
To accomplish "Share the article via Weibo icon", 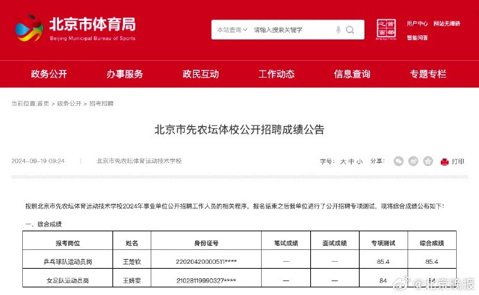I will click(x=413, y=161).
